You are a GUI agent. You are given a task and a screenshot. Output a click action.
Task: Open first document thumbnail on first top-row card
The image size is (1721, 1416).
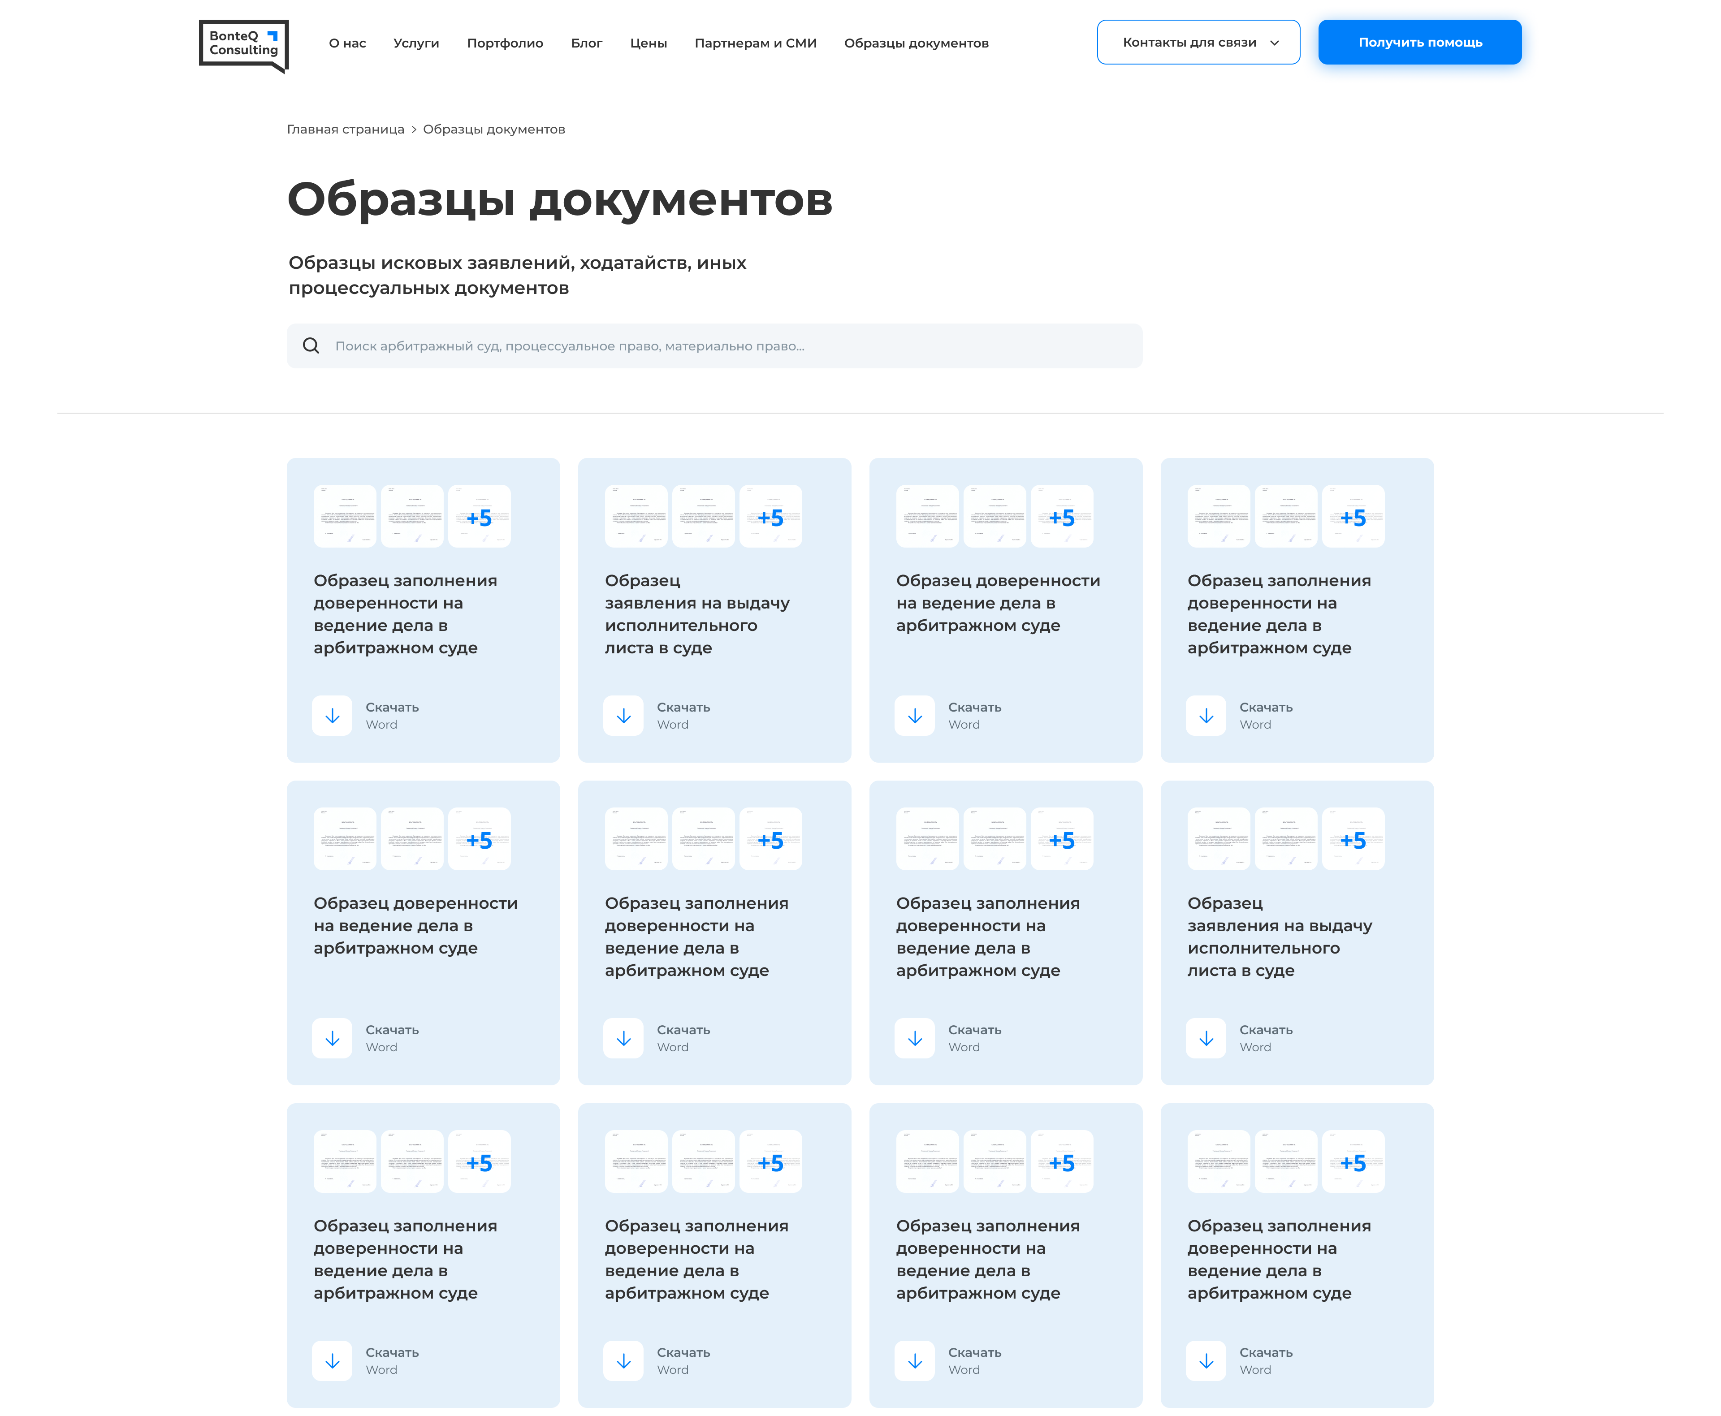coord(345,516)
